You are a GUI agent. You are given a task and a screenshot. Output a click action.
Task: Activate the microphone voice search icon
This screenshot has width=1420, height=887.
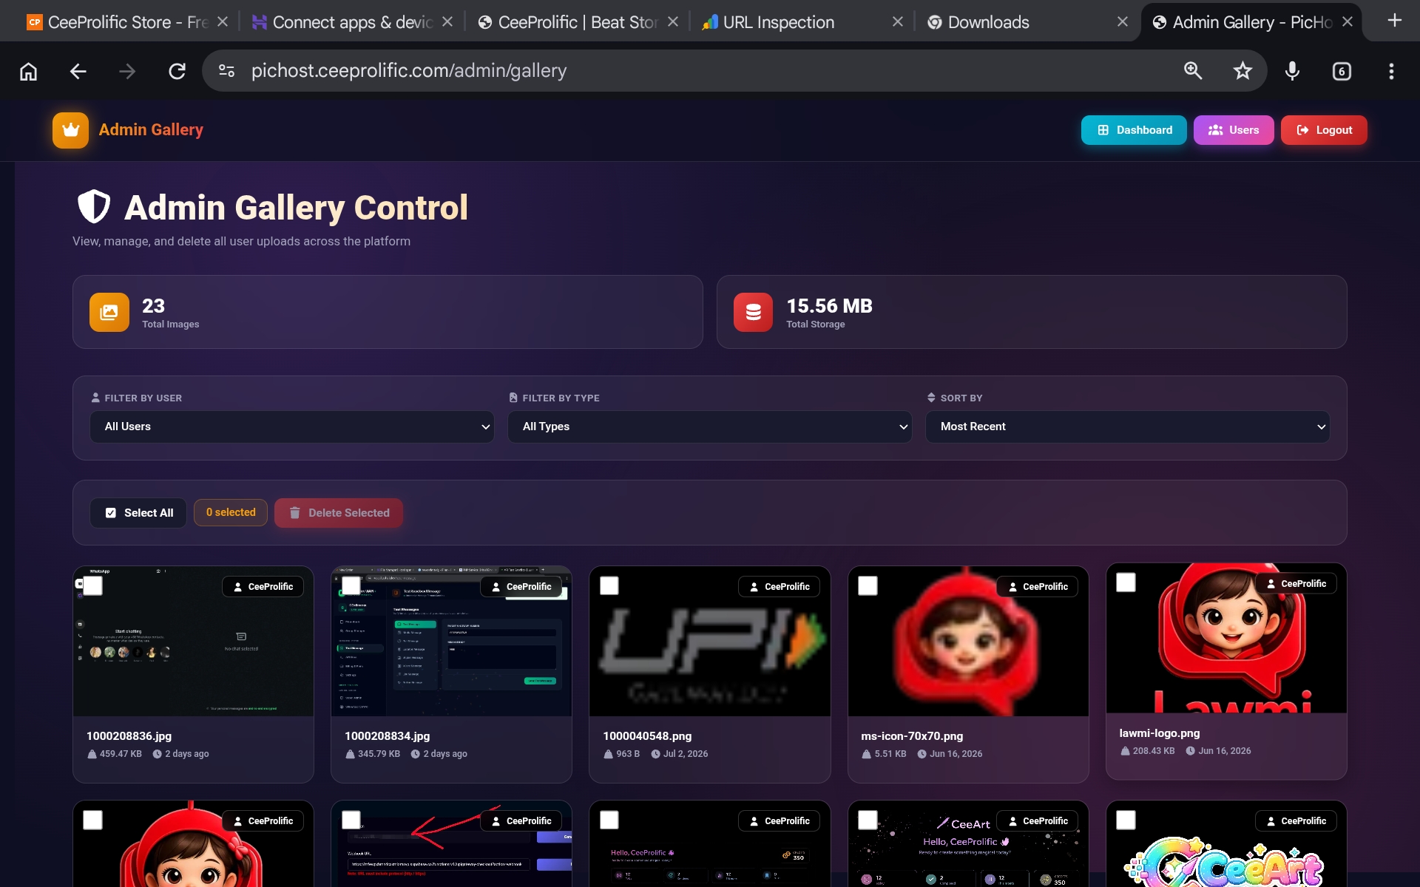point(1292,71)
